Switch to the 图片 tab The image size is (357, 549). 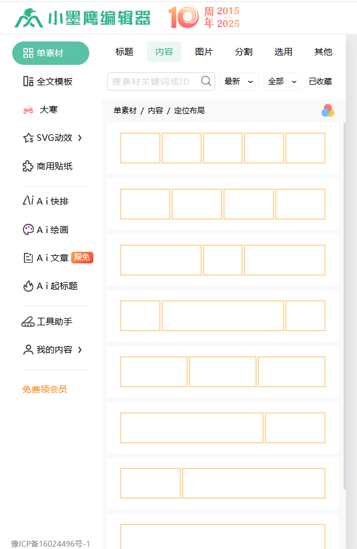tap(204, 51)
